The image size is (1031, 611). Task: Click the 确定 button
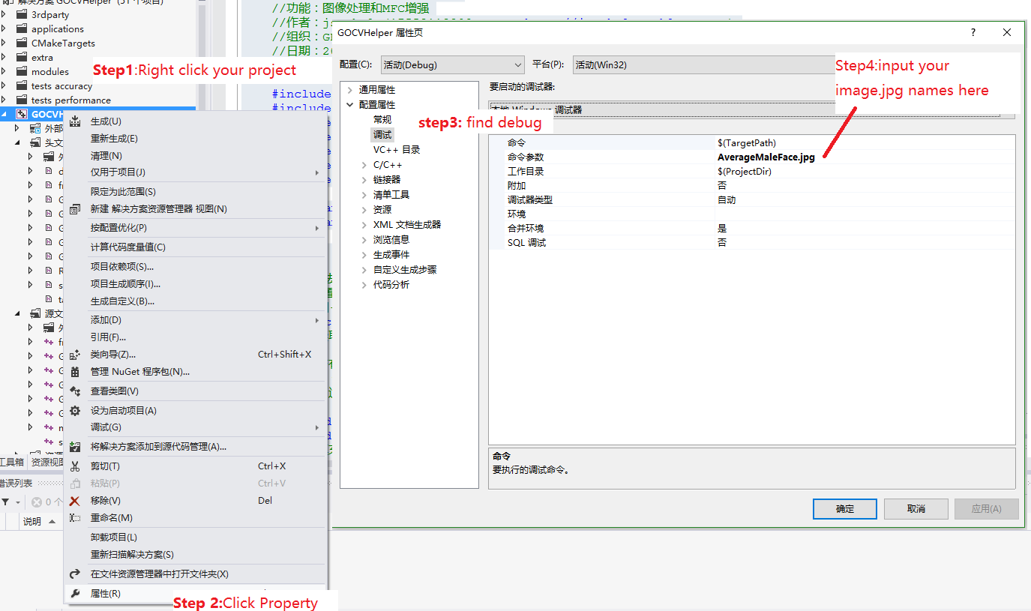[x=845, y=509]
